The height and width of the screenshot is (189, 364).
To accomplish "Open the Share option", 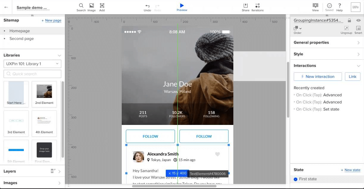I will pos(246,7).
